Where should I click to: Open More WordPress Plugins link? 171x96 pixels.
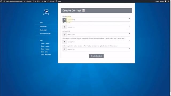click(45, 34)
